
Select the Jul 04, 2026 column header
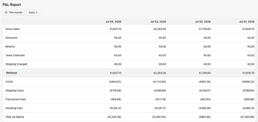click(113, 22)
